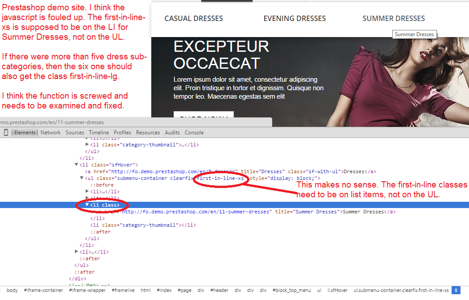Expand first li under ::before
Image resolution: width=469 pixels, height=300 pixels.
87,191
